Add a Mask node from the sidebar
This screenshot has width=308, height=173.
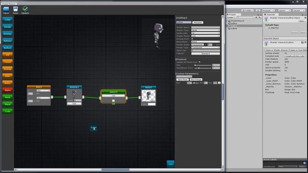(8, 97)
